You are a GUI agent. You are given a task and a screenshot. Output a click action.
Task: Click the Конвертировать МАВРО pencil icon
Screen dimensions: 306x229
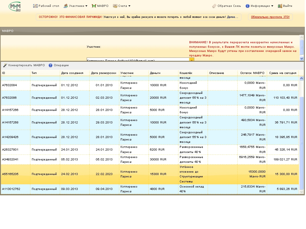pyautogui.click(x=5, y=65)
